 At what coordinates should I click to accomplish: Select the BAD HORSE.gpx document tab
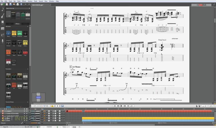pos(41,5)
